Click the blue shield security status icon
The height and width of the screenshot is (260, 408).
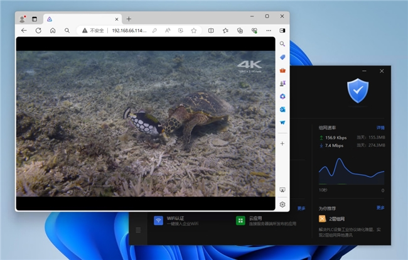click(x=357, y=92)
